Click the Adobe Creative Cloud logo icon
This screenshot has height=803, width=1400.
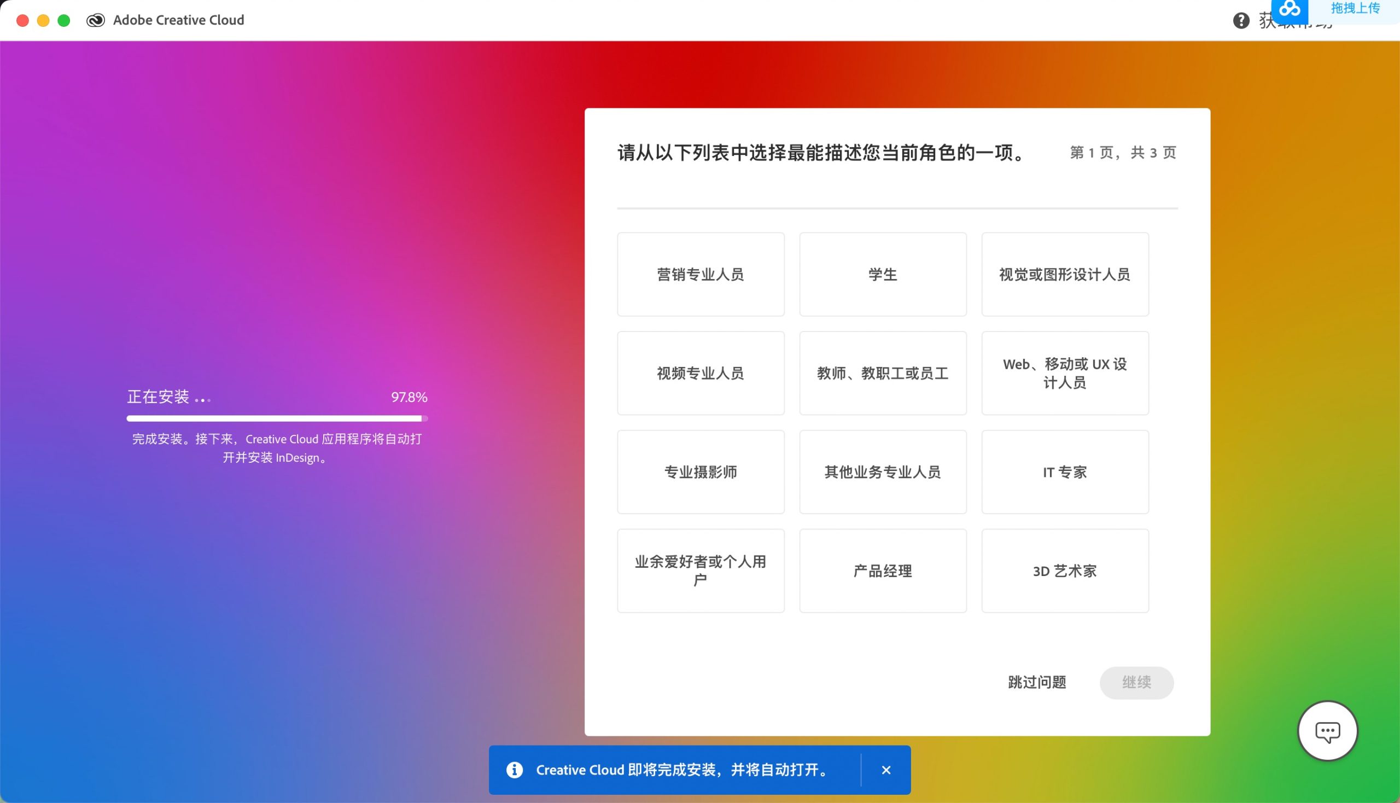pyautogui.click(x=95, y=20)
